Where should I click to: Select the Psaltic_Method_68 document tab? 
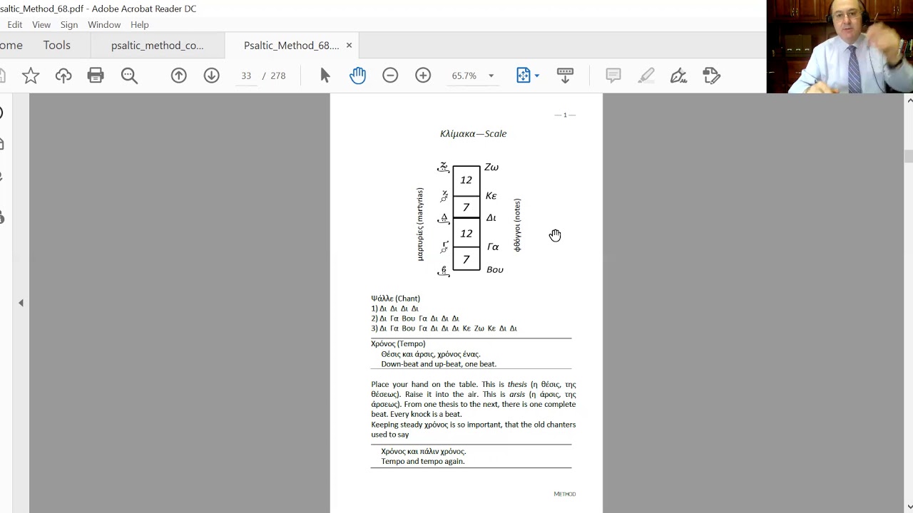pyautogui.click(x=291, y=46)
